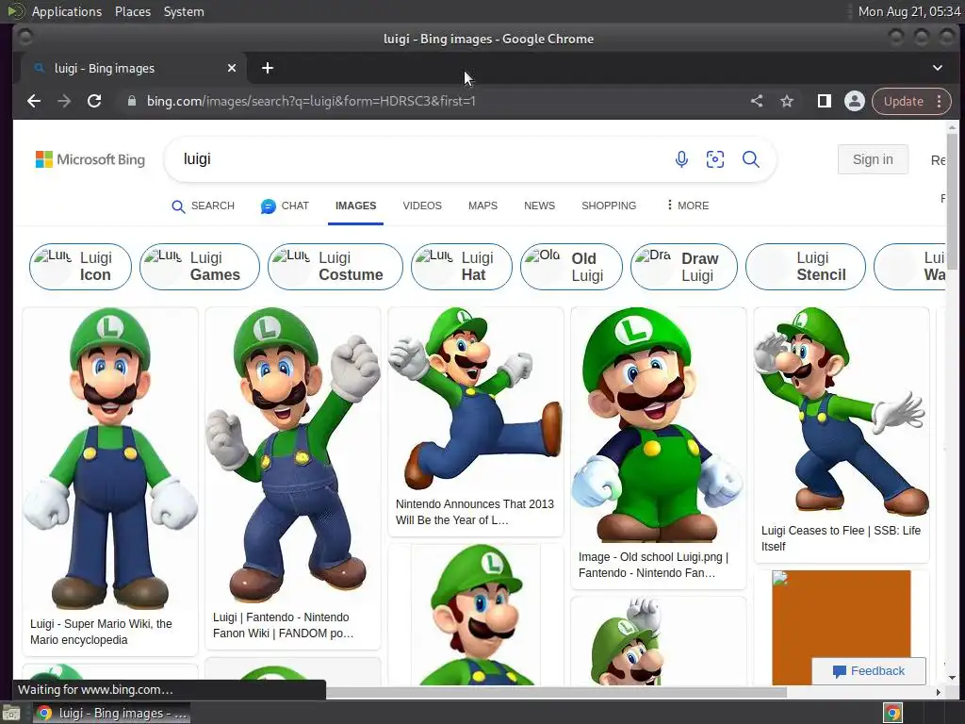Click the padlock site info icon
This screenshot has width=965, height=724.
point(131,101)
